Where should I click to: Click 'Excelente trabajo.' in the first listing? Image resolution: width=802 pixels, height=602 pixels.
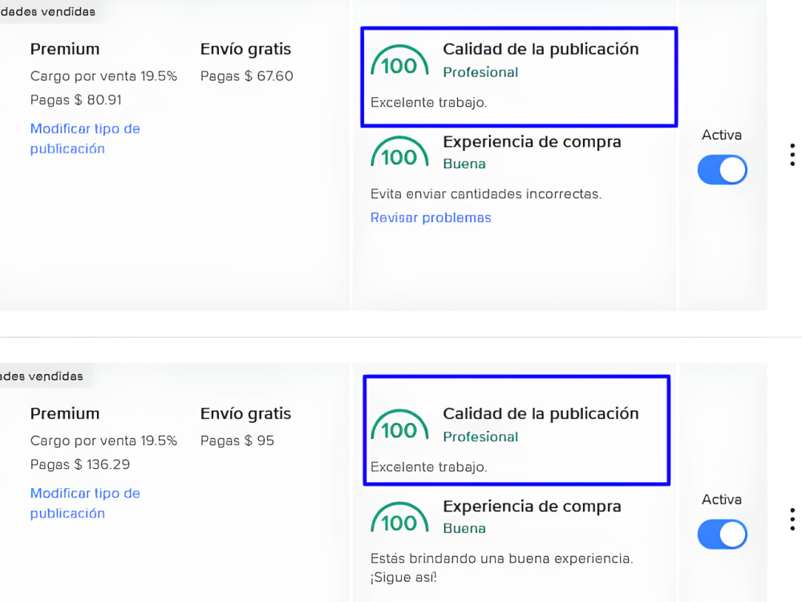(x=428, y=103)
